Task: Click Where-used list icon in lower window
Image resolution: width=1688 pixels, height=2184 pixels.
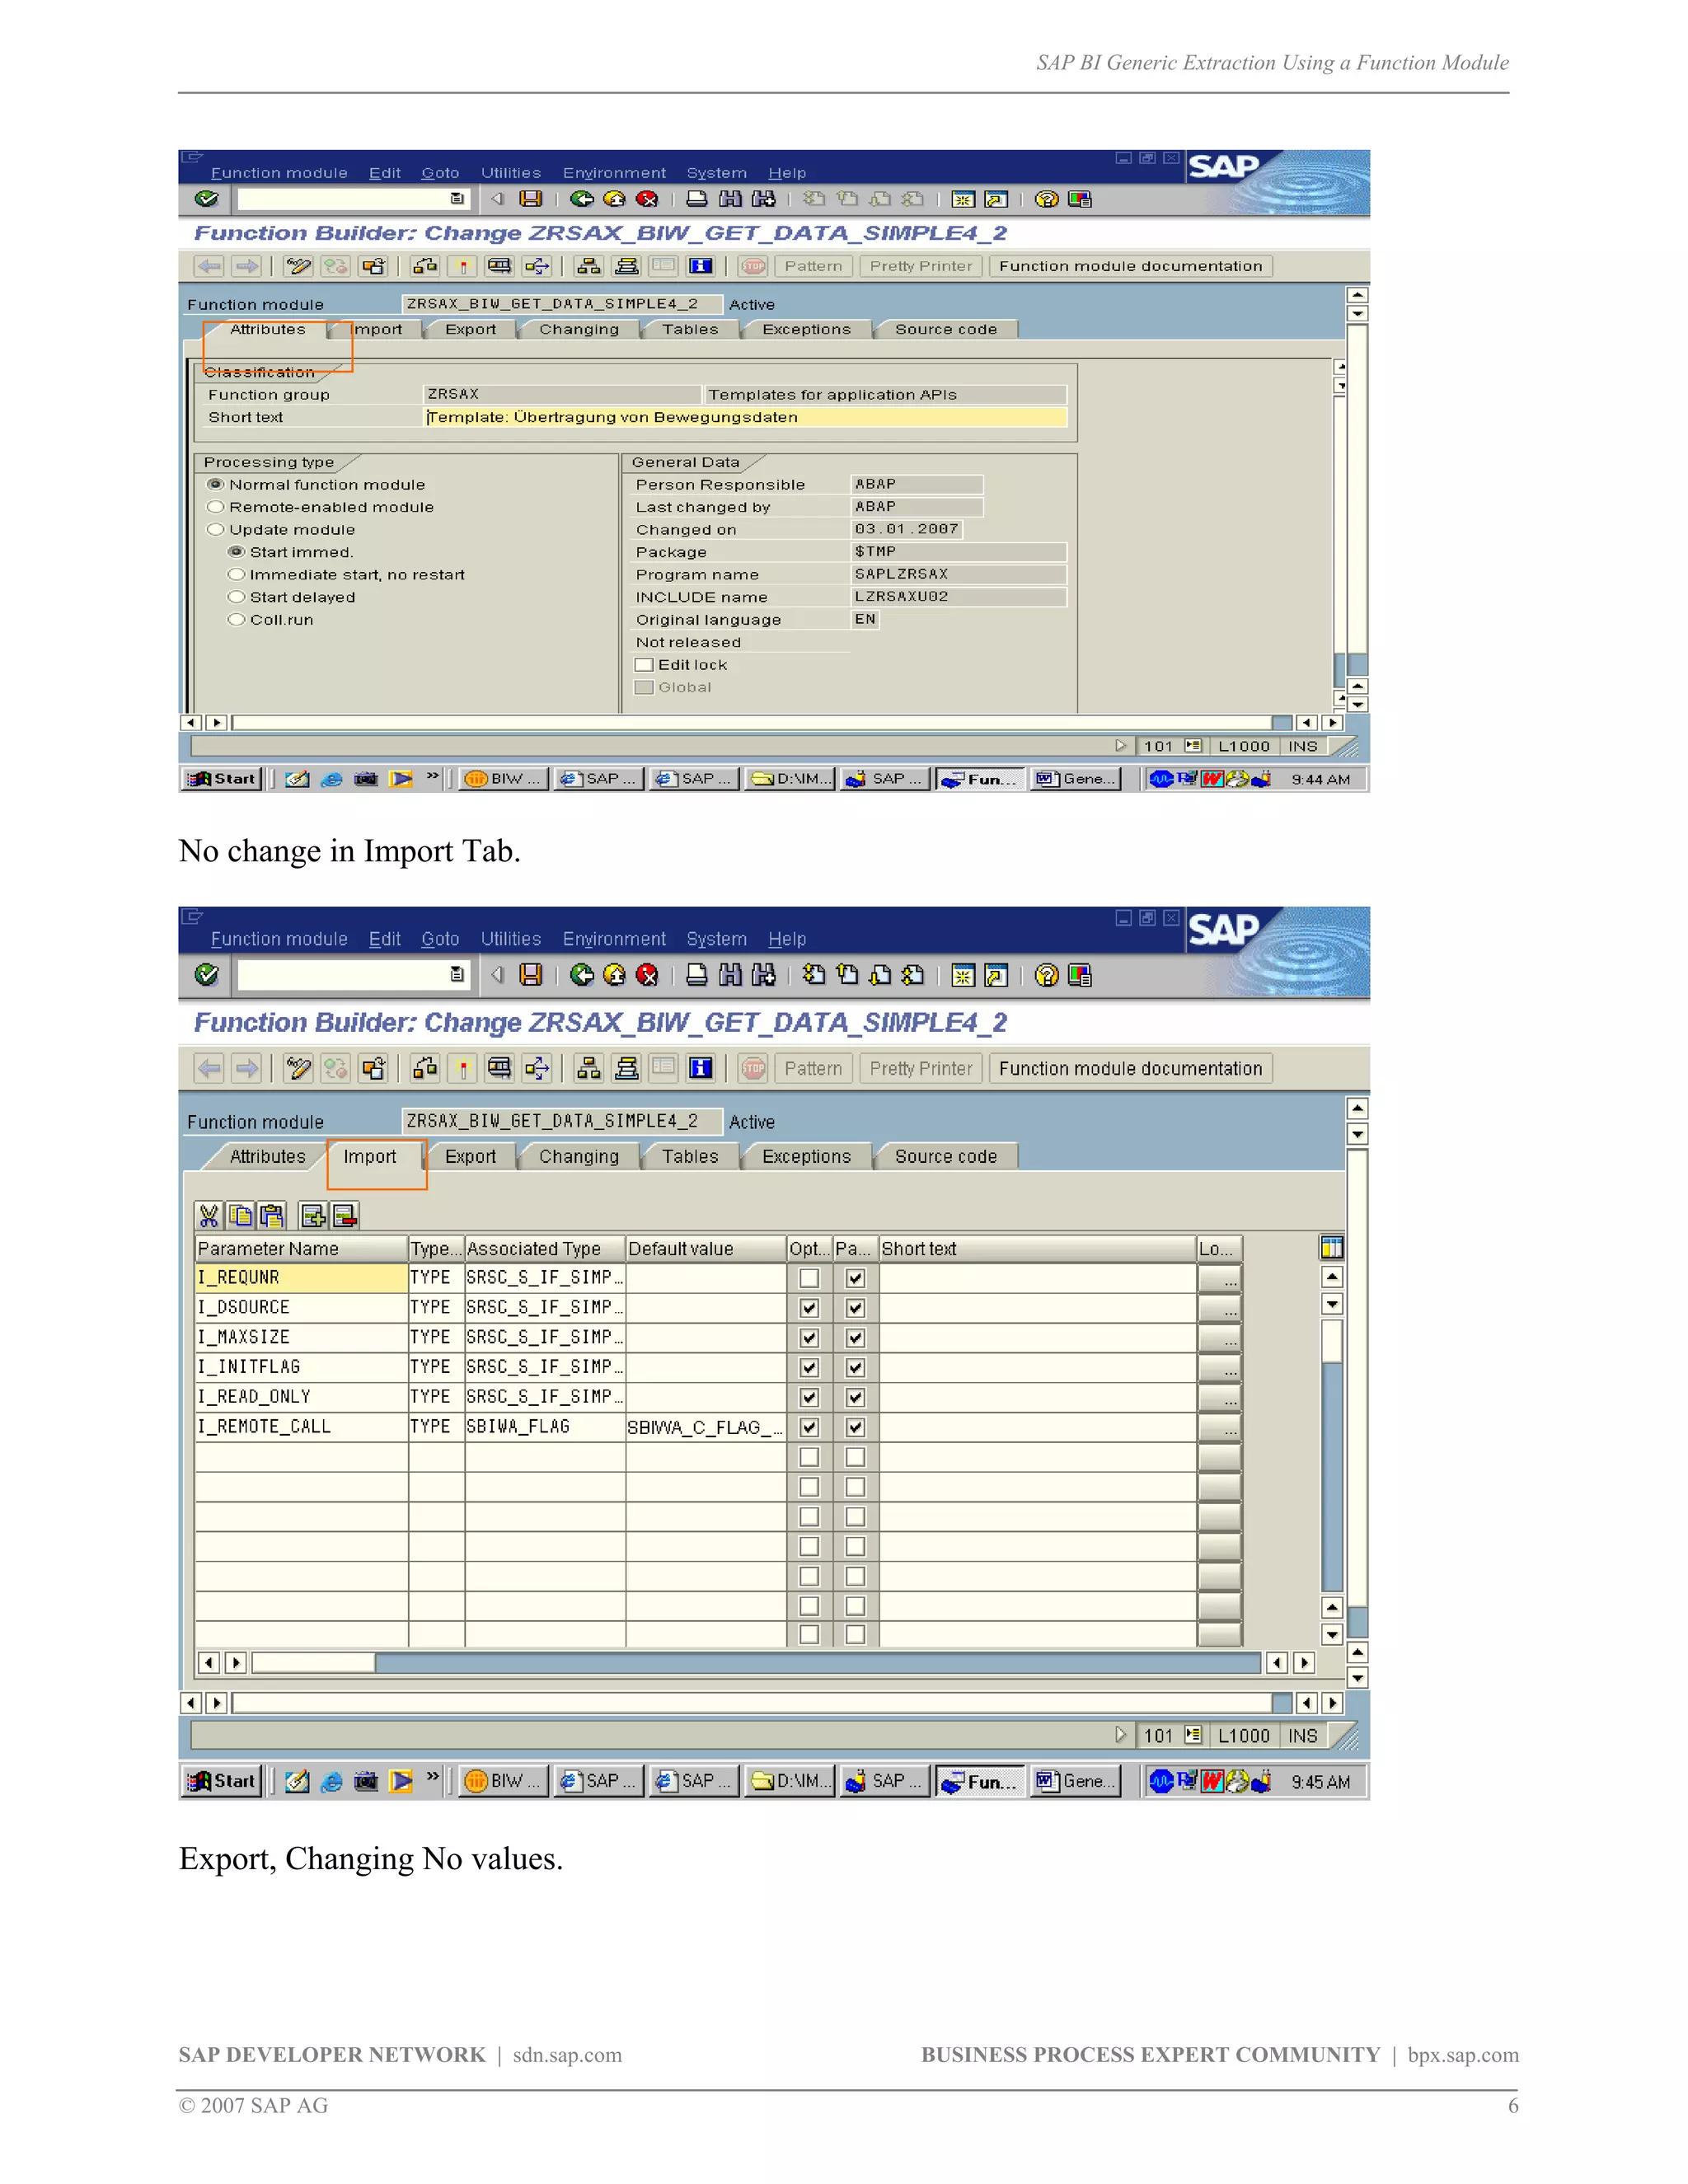Action: tap(537, 1068)
